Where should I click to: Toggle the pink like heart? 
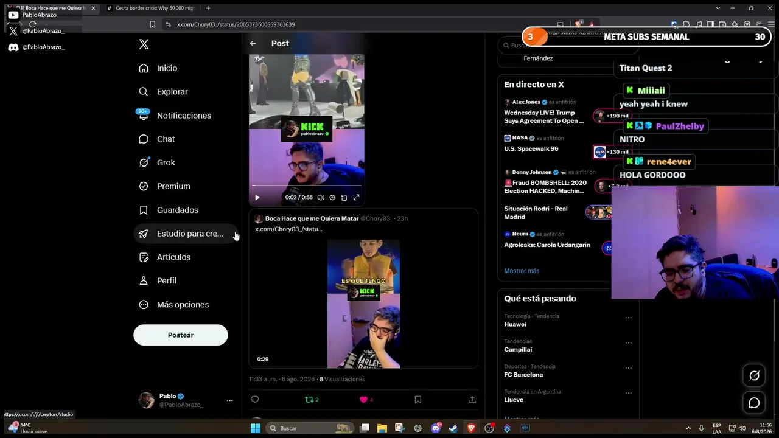[364, 400]
